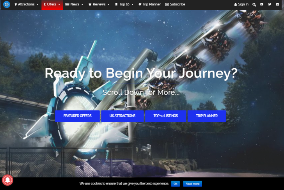Open the Facebook page icon

(x=277, y=4)
